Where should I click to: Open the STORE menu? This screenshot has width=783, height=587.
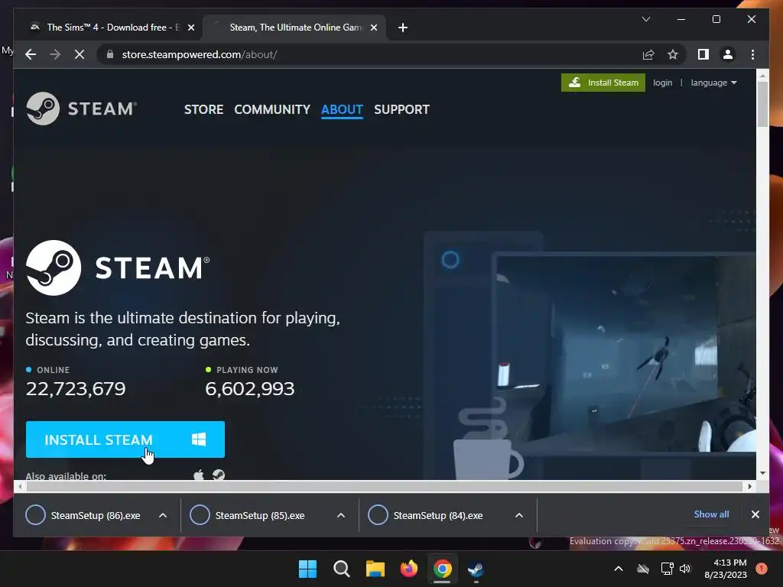(x=203, y=109)
